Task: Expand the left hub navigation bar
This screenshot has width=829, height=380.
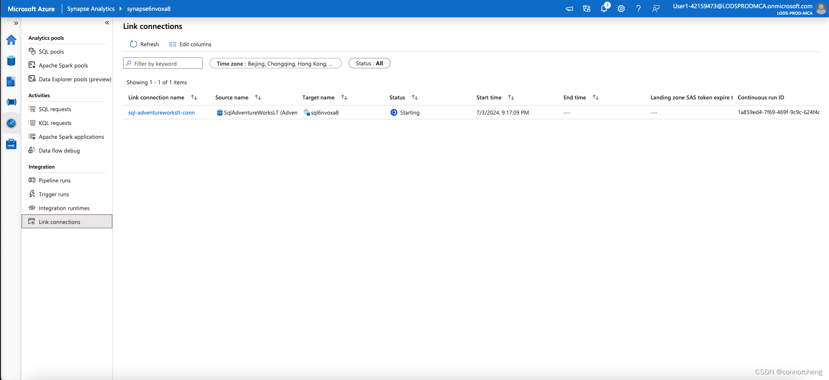Action: tap(16, 23)
